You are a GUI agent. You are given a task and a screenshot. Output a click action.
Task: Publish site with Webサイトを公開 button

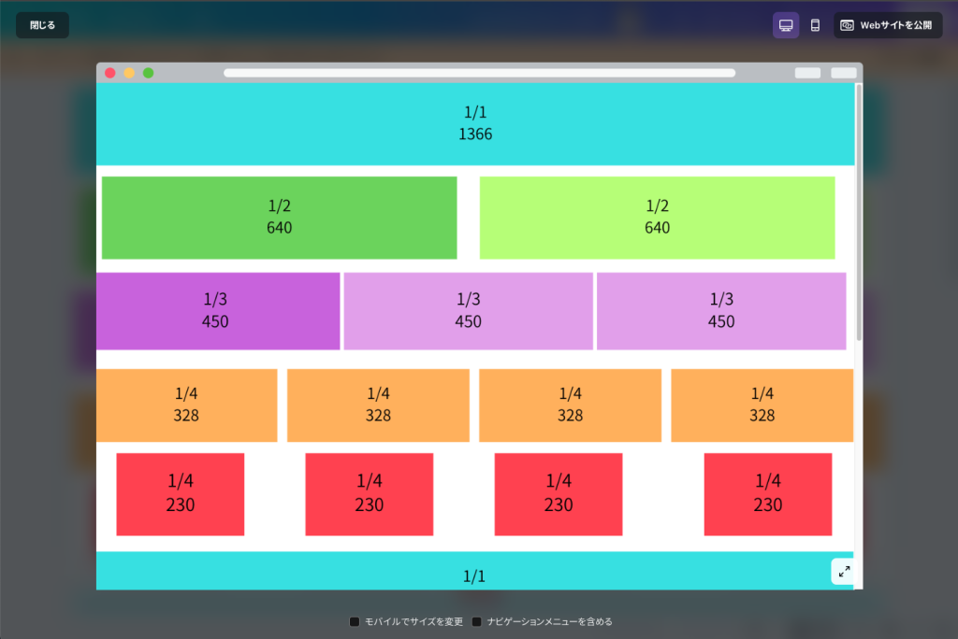coord(888,25)
